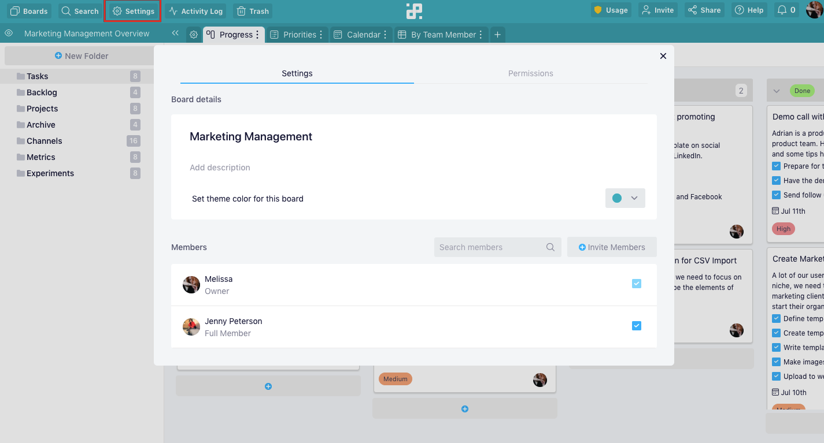Viewport: 824px width, 443px height.
Task: Collapse the Done column chevron
Action: coord(777,91)
